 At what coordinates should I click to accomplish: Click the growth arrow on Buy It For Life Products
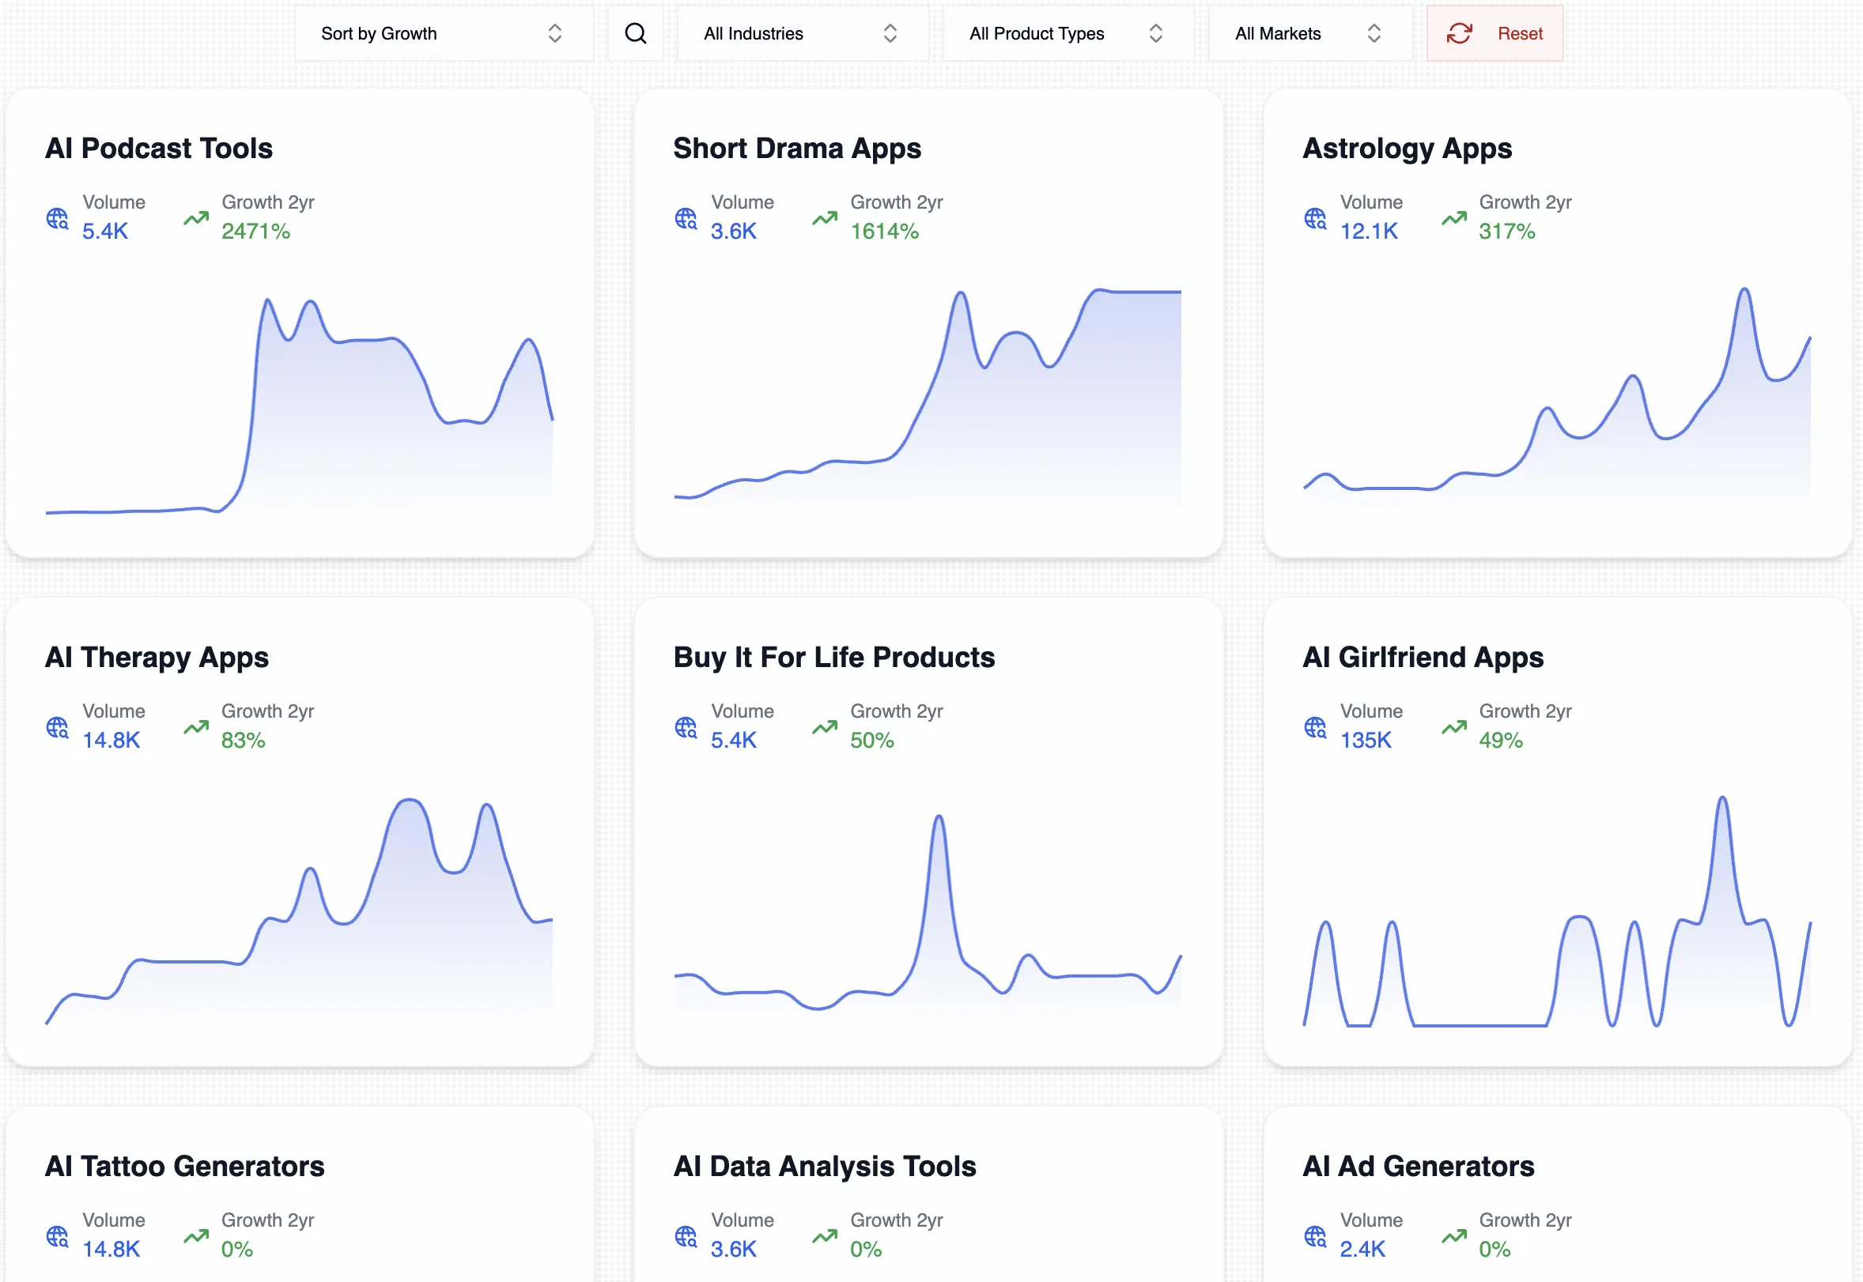pos(824,726)
